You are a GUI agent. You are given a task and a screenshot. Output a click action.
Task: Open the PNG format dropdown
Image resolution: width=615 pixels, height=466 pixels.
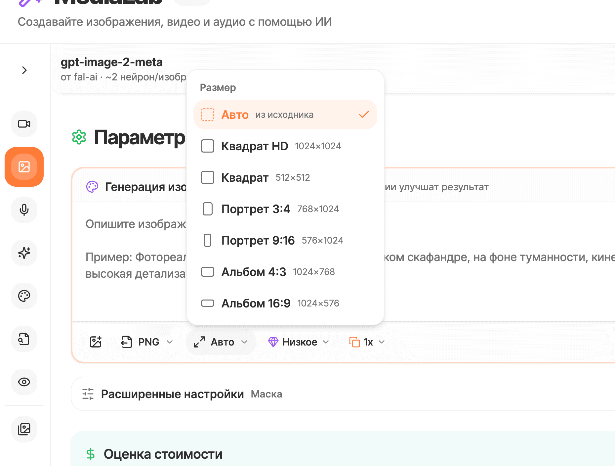point(147,342)
